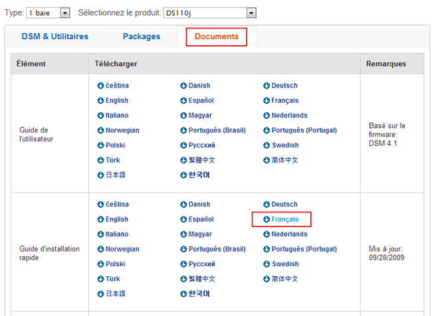Click download icon next to Danish in user guide
The width and height of the screenshot is (432, 316).
click(183, 86)
